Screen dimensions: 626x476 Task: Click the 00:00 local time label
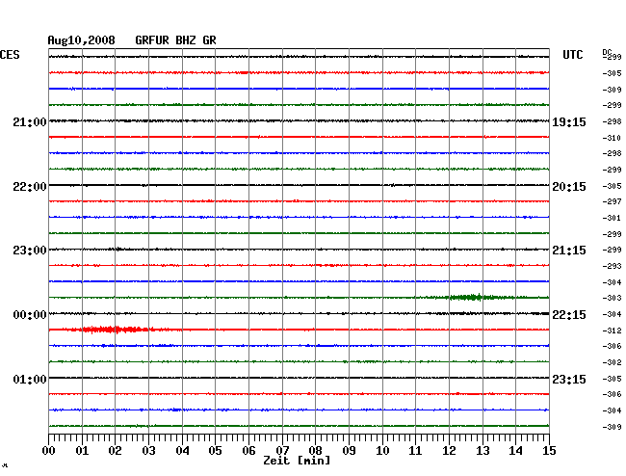pyautogui.click(x=30, y=315)
